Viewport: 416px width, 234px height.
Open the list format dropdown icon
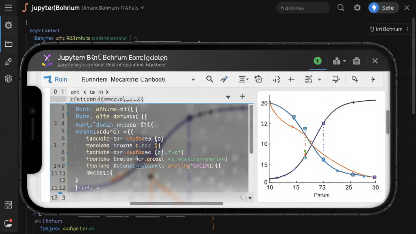(243, 79)
